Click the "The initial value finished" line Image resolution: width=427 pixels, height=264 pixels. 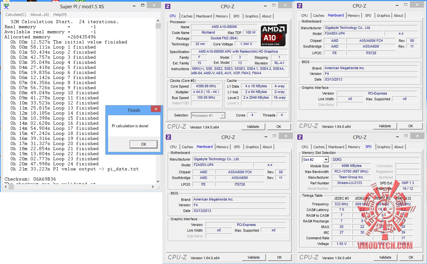(x=69, y=42)
